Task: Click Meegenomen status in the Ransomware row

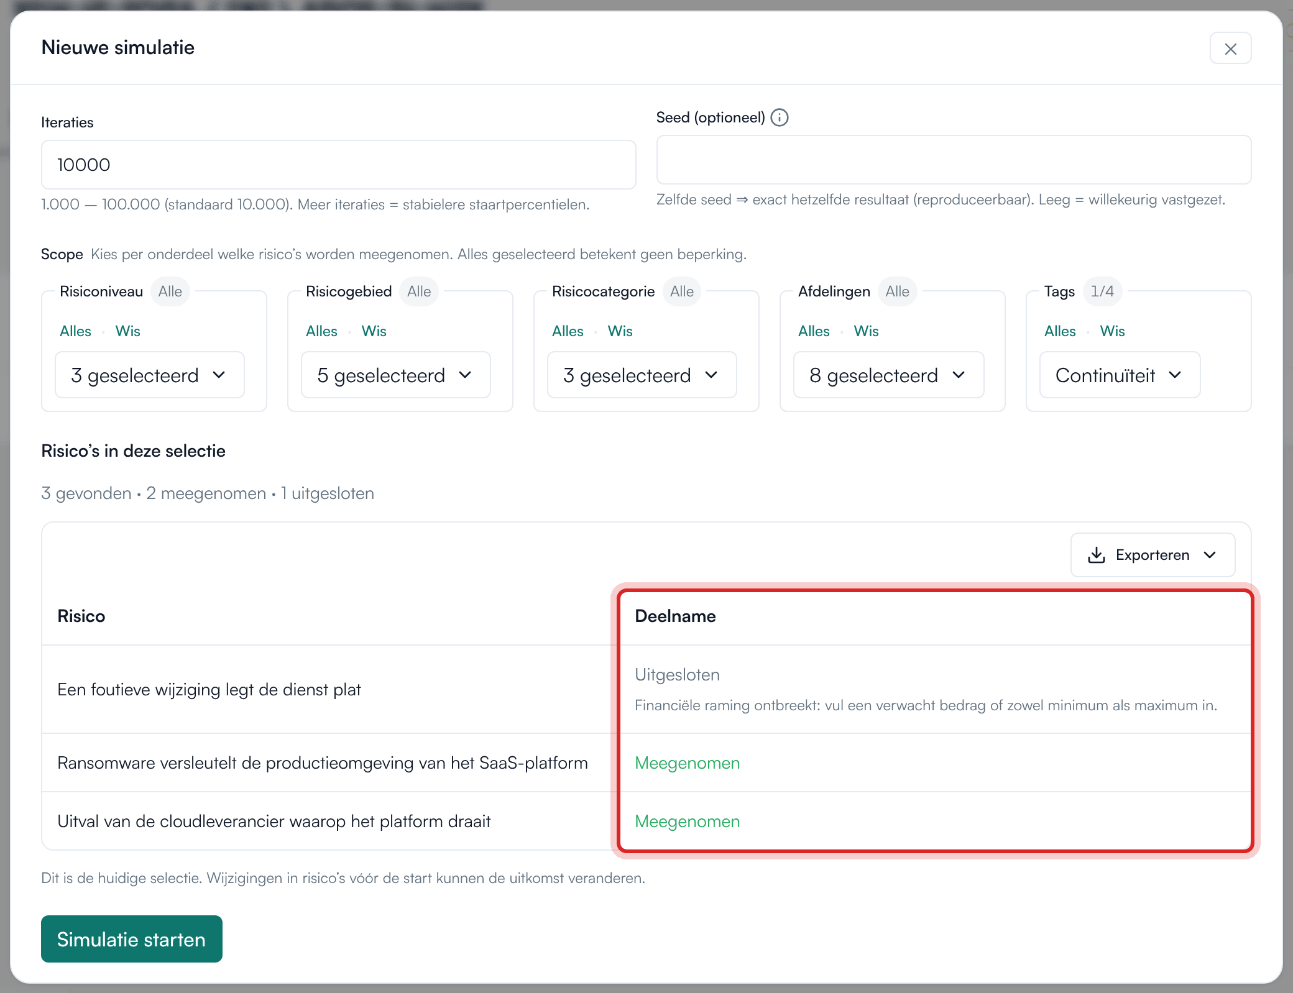Action: coord(688,763)
